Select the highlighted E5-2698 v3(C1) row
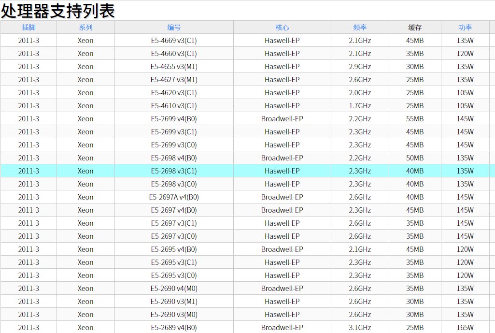This screenshot has height=333, width=495. coord(174,171)
